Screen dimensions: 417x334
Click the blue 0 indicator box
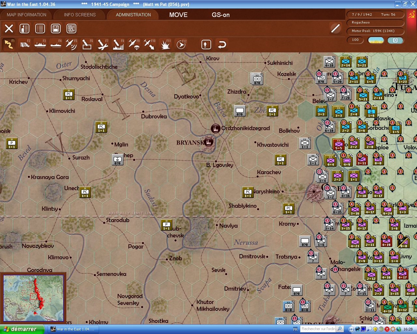(395, 40)
